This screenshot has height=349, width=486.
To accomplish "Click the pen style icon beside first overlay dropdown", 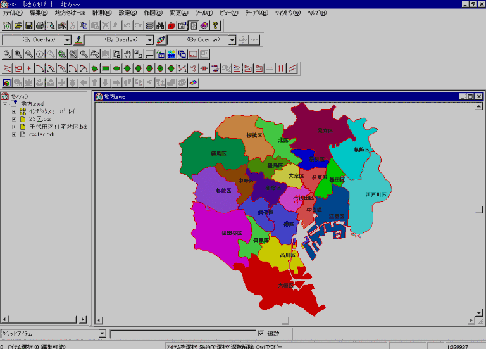I will point(78,39).
